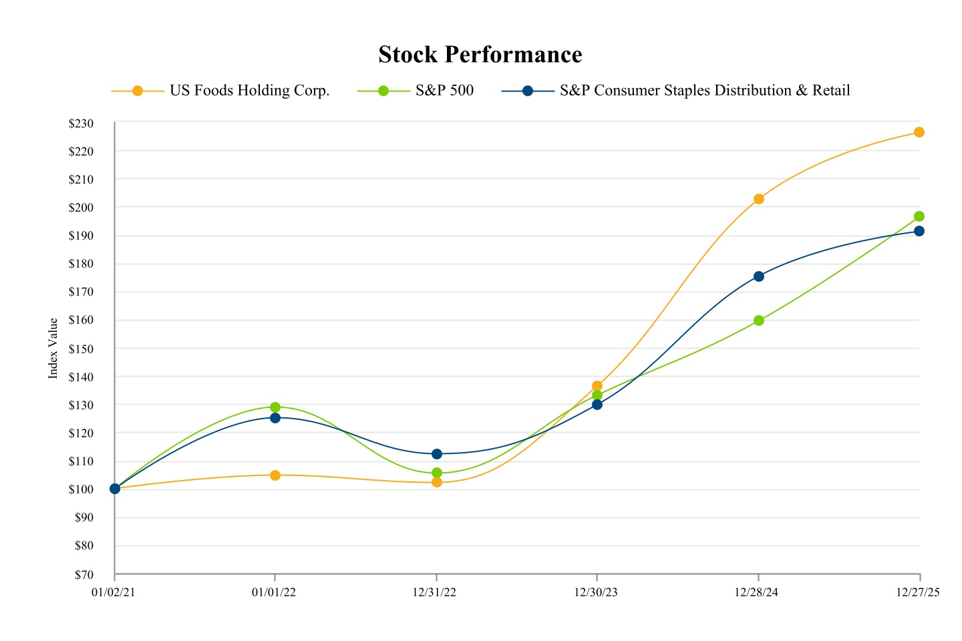Select the $100 y-axis label
This screenshot has height=641, width=962.
coord(80,489)
